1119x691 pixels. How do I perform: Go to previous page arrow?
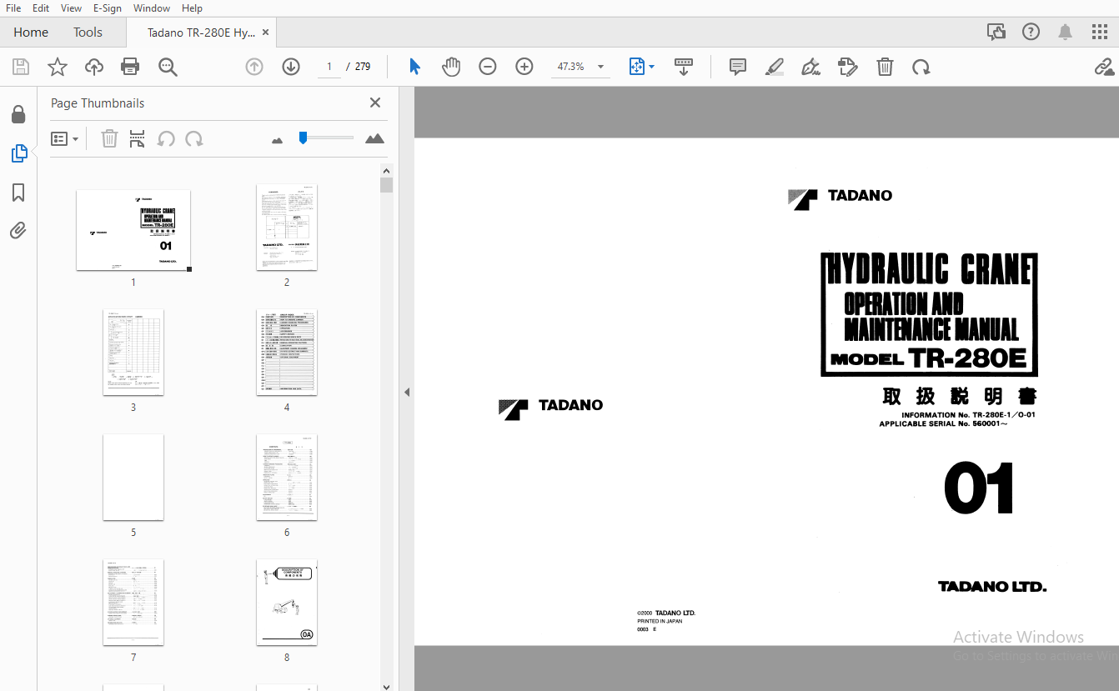click(x=254, y=67)
